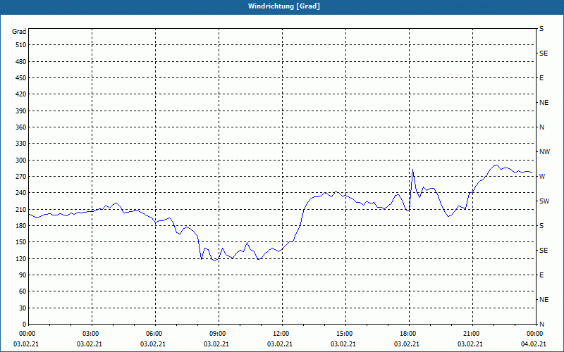
Task: Pick the 120 degree axis label
Action: pyautogui.click(x=21, y=258)
